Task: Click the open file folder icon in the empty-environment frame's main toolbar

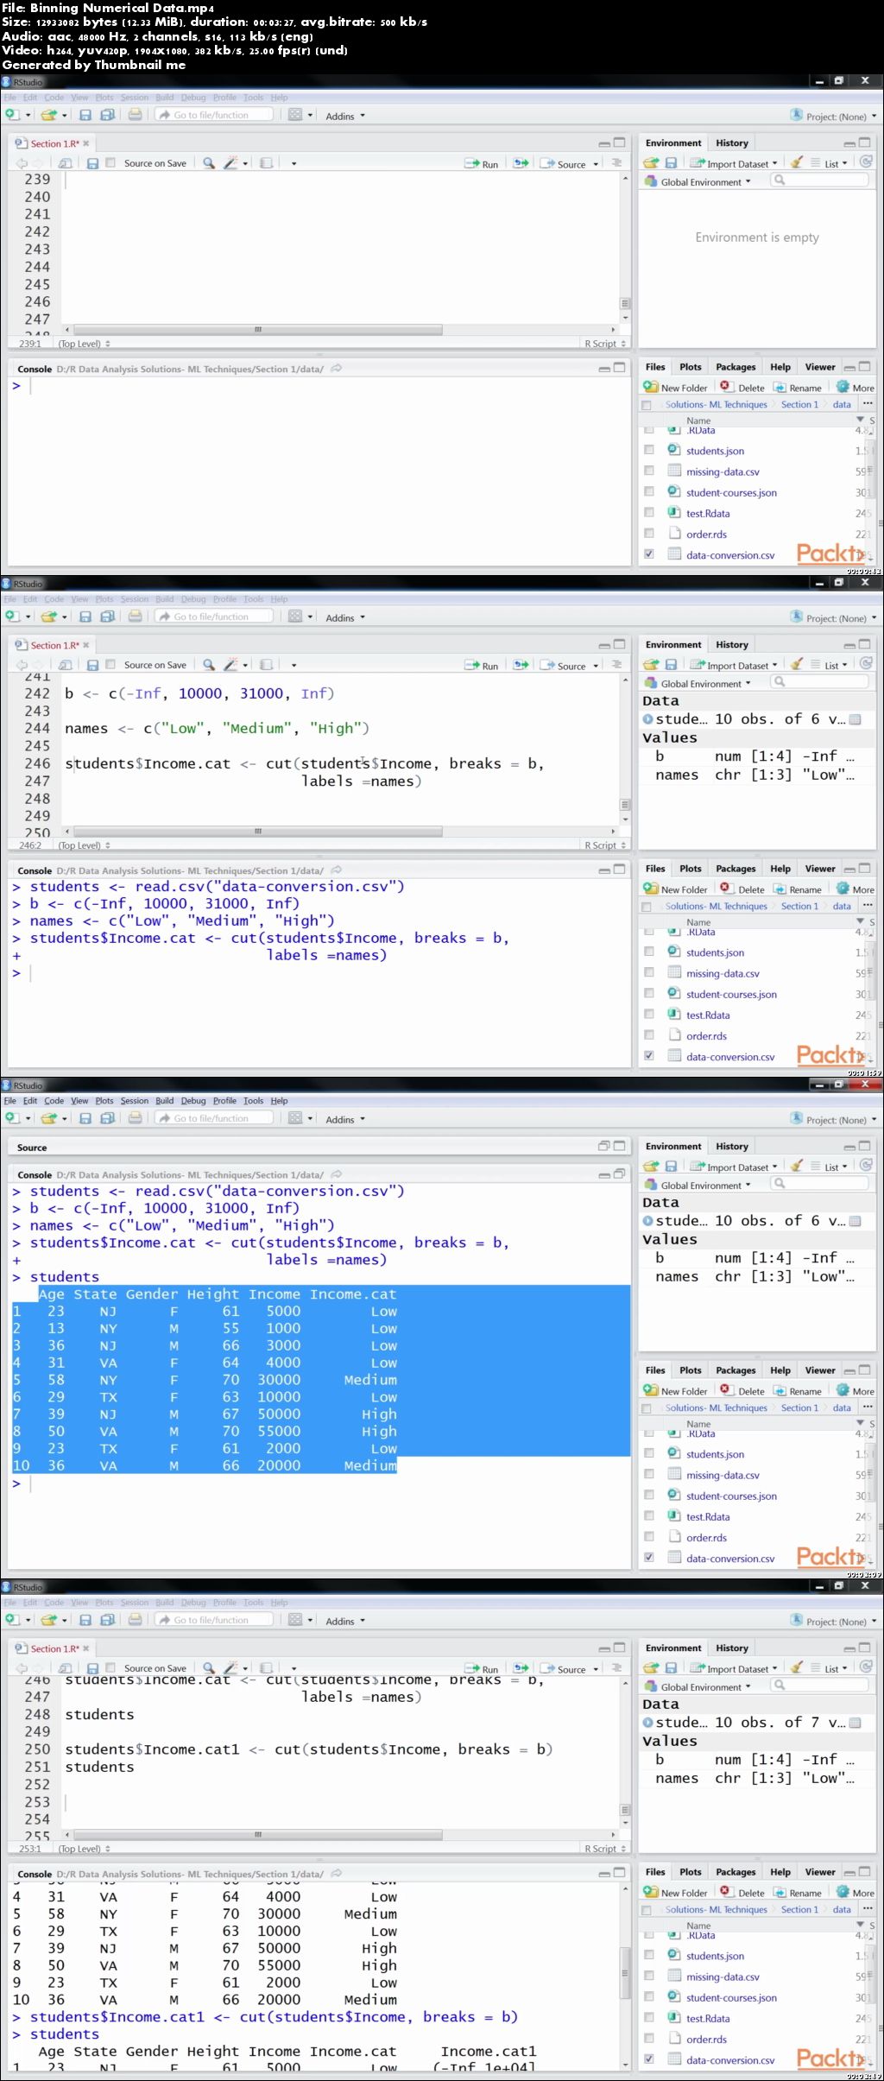Action: [x=49, y=115]
